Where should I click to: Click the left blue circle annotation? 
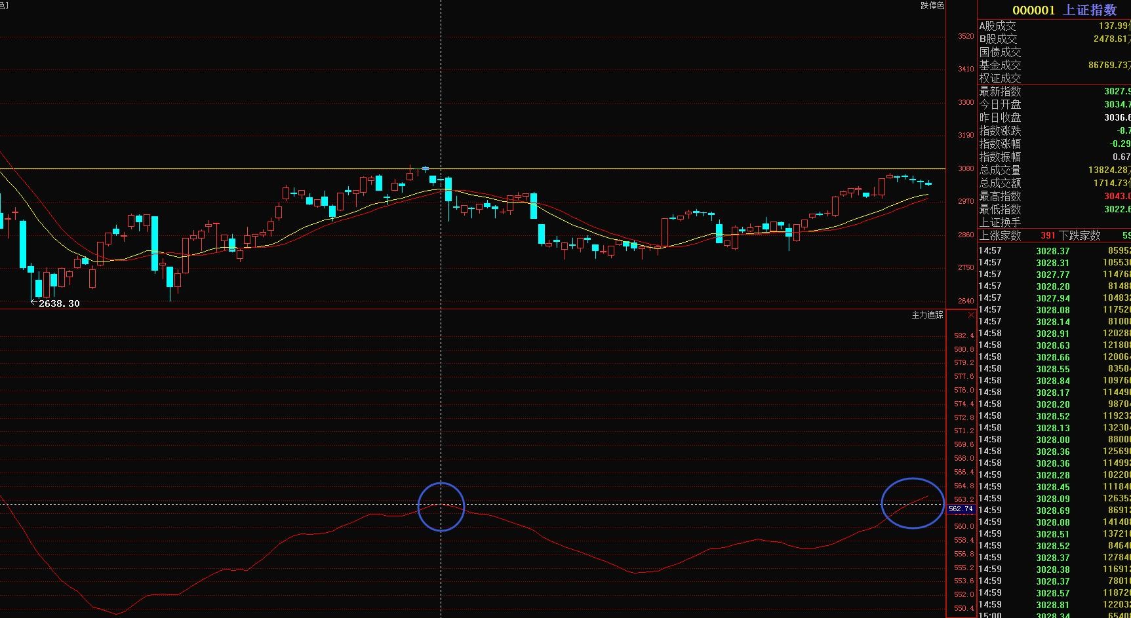[x=441, y=506]
